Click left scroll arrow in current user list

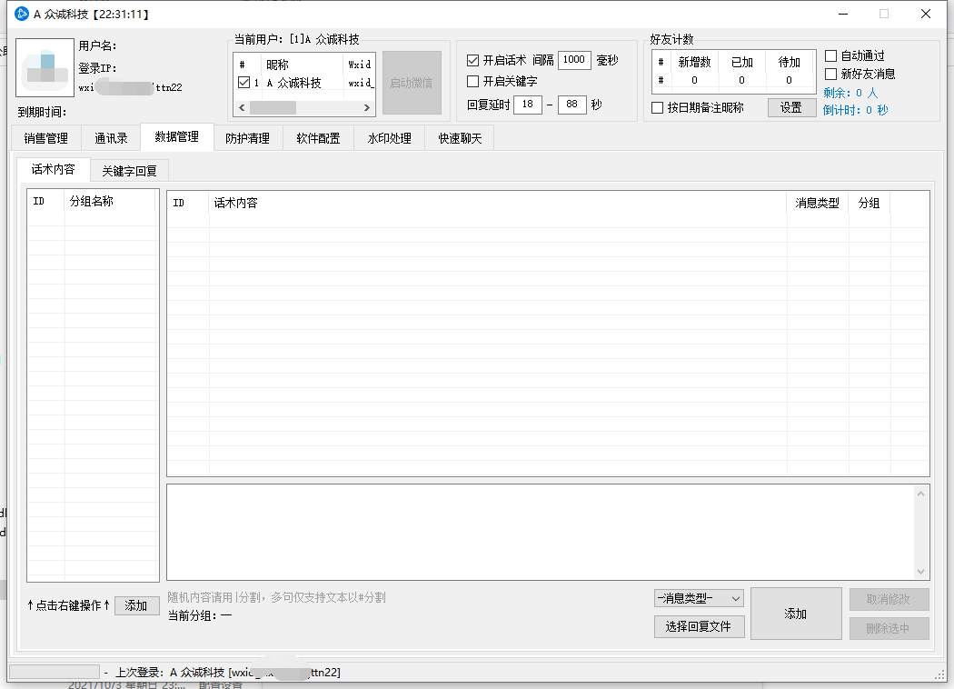241,108
